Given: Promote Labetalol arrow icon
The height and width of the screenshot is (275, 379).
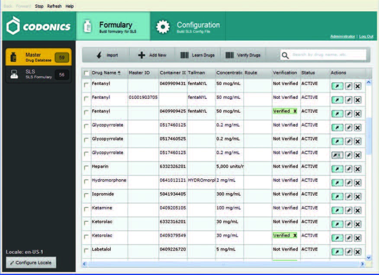Looking at the screenshot, I should pyautogui.click(x=337, y=251).
